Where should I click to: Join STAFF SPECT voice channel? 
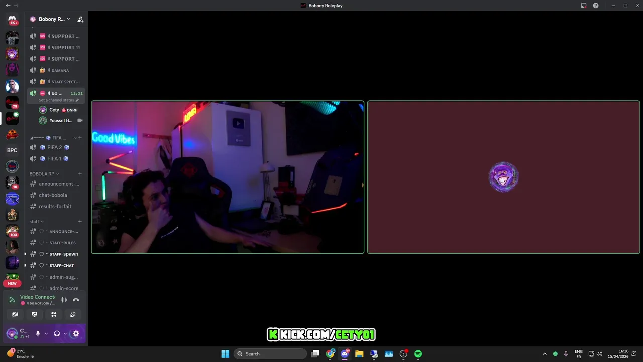point(56,82)
